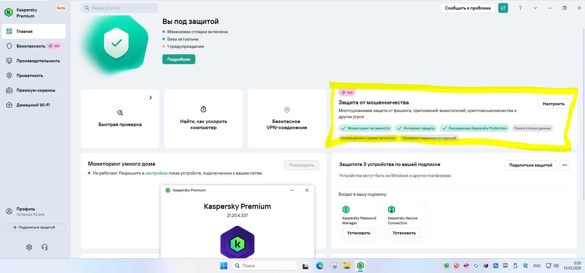Viewport: 585px width, 273px height.
Task: Click the Подробнее button
Action: 179,59
